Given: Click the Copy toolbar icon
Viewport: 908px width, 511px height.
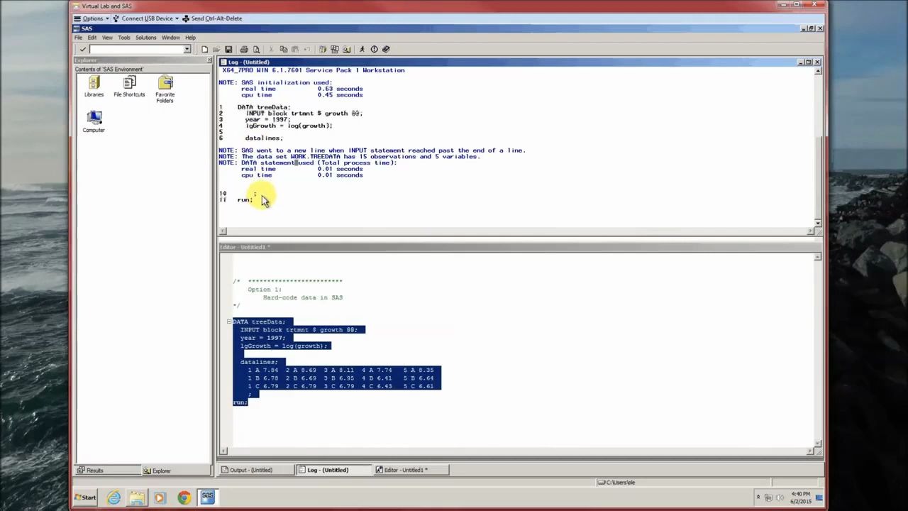Looking at the screenshot, I should tap(283, 49).
